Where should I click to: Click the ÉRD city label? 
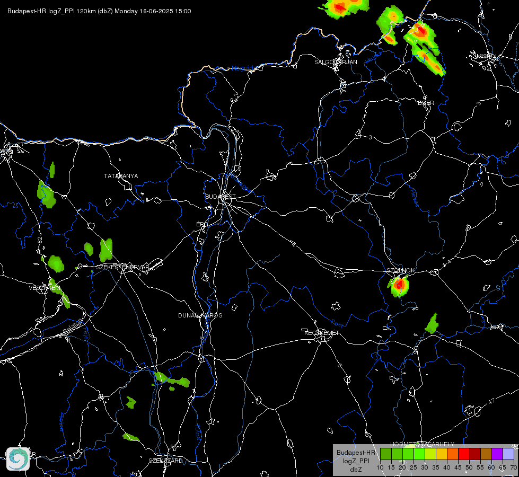coord(202,224)
